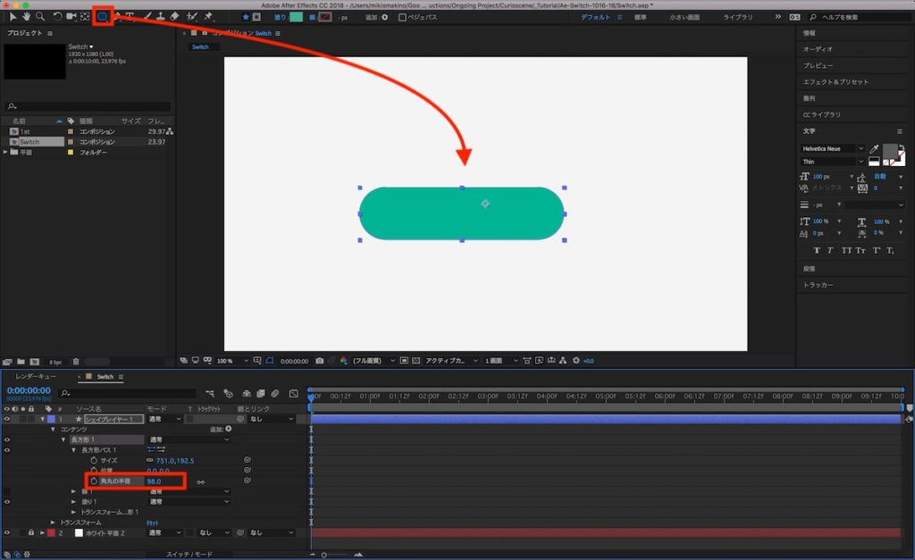Activate the Puppet Pin tool
Screen dimensions: 915x560
(208, 16)
